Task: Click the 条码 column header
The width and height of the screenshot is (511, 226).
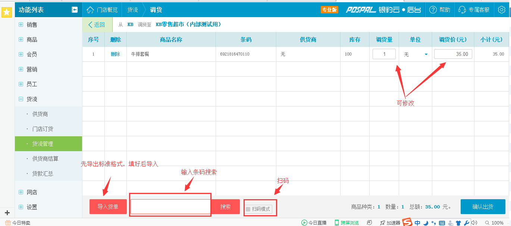Action: pyautogui.click(x=246, y=39)
